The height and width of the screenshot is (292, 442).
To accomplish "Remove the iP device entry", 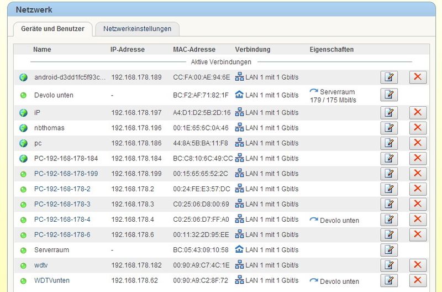I will pyautogui.click(x=418, y=113).
